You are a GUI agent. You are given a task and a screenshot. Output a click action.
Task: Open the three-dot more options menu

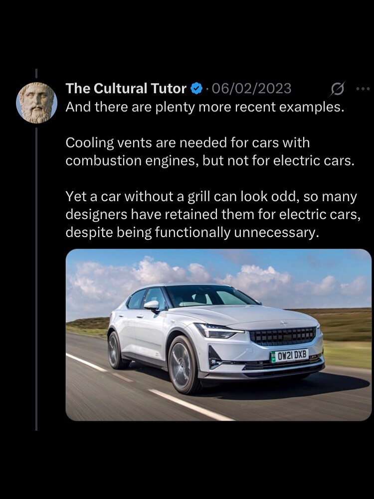363,89
